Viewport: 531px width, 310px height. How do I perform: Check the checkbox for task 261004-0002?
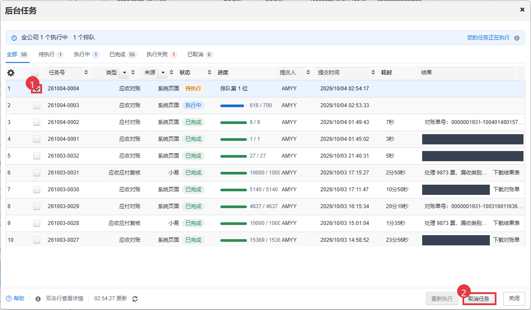(37, 122)
